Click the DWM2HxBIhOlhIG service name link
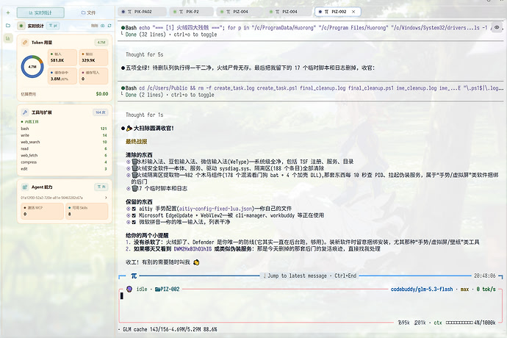507x338 pixels. coord(193,249)
